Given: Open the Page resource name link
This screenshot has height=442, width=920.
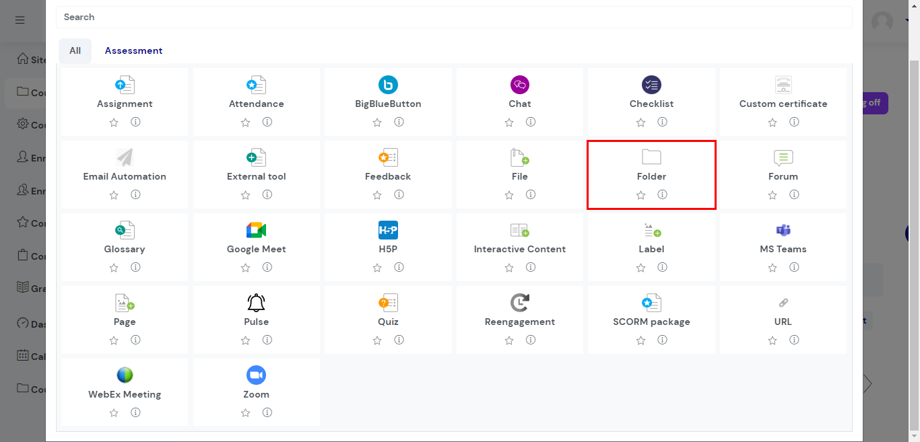Looking at the screenshot, I should pyautogui.click(x=125, y=322).
